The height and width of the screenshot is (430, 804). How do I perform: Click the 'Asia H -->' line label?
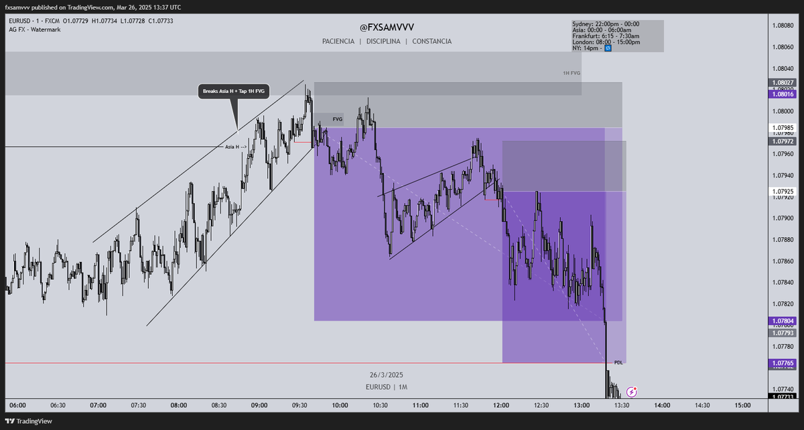pos(236,147)
